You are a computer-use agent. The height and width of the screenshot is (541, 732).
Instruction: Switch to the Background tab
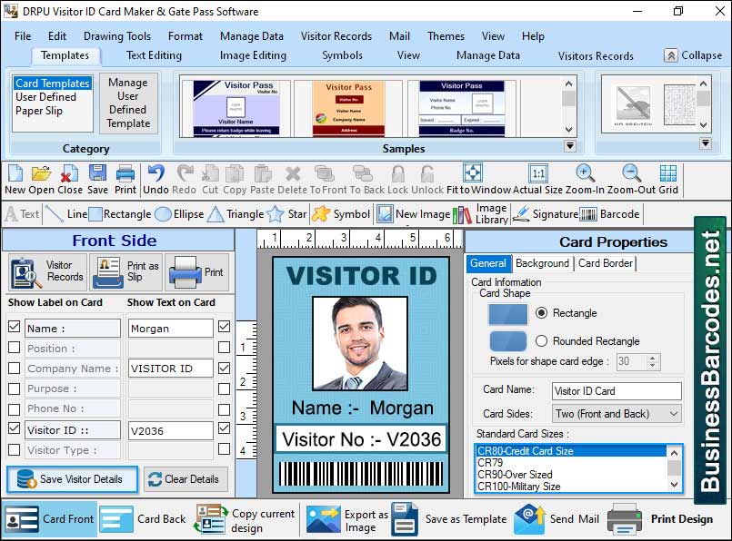pos(542,263)
